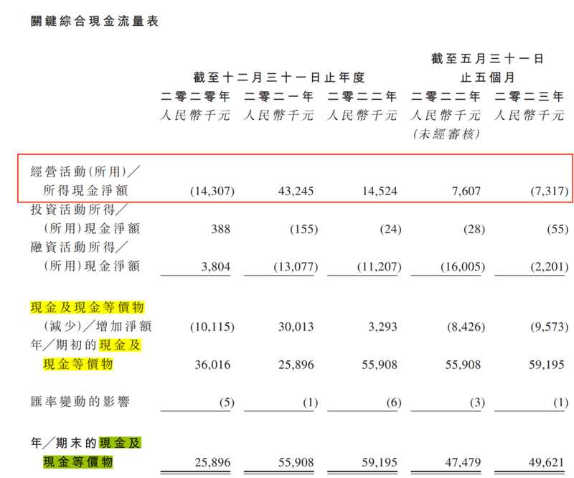574x478 pixels.
Task: Click column header 二零二三年
Action: (x=530, y=97)
